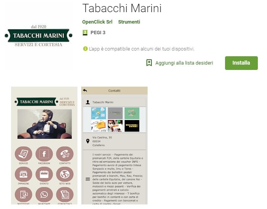Click the bookmark wishlist icon
The width and height of the screenshot is (267, 209).
pos(149,63)
